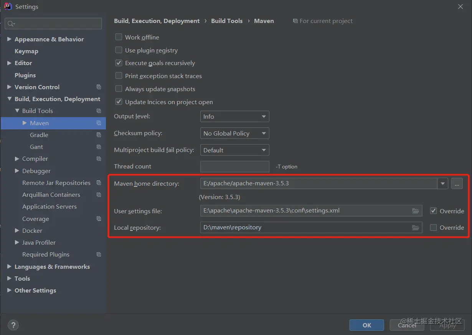Expand Appearance & Behavior section

9,39
